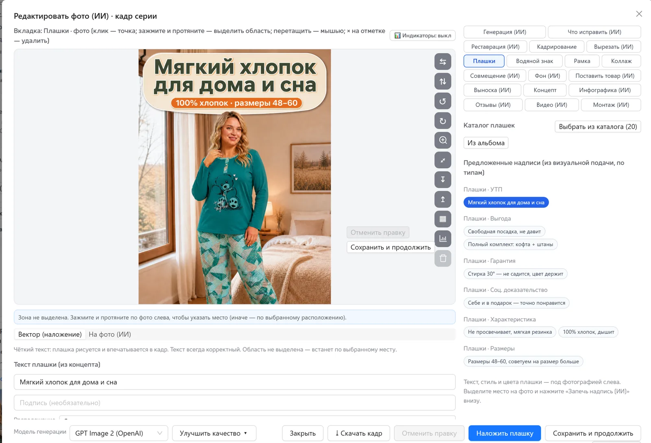Image resolution: width=651 pixels, height=443 pixels.
Task: Open the Что исправить (ИИ) tab
Action: coord(594,32)
